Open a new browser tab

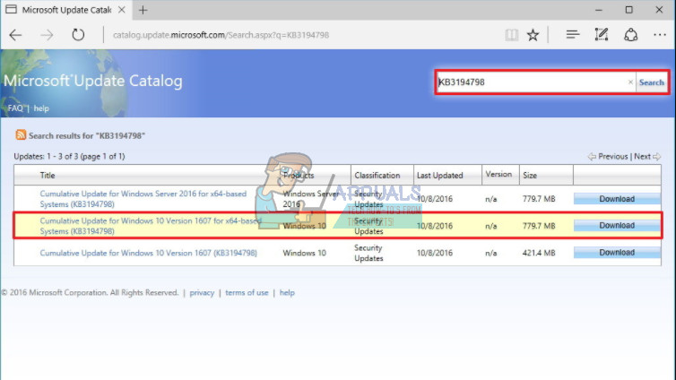[x=143, y=10]
